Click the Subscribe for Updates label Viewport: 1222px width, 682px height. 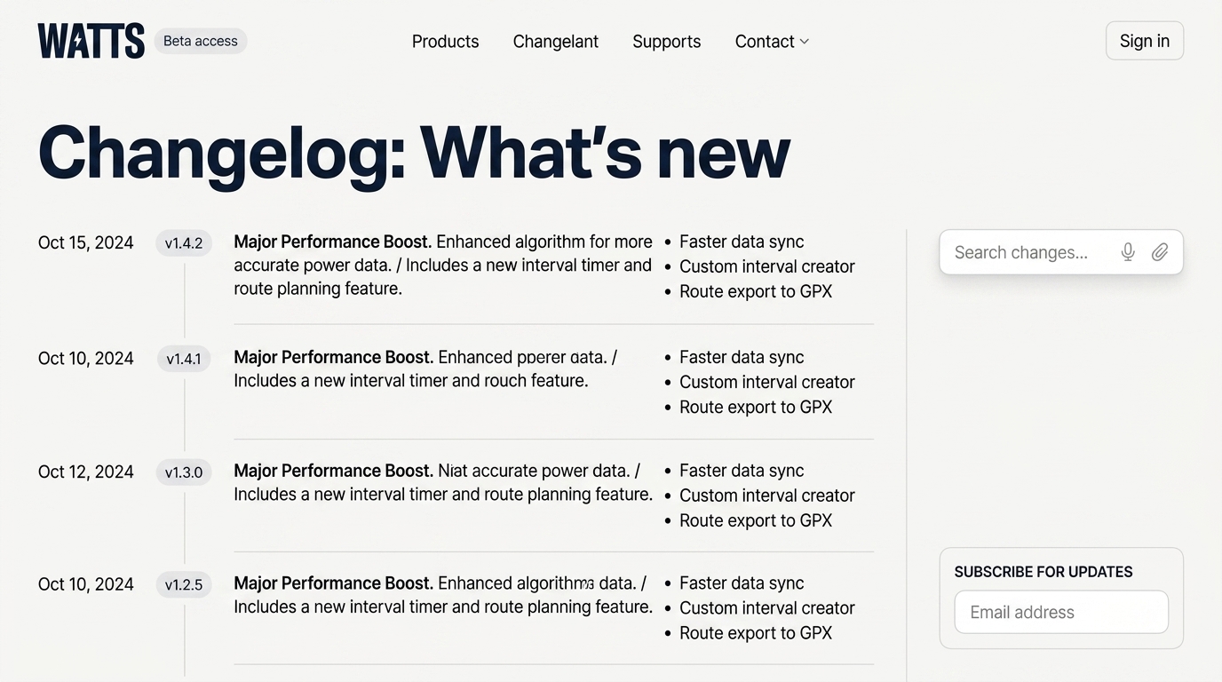point(1043,572)
